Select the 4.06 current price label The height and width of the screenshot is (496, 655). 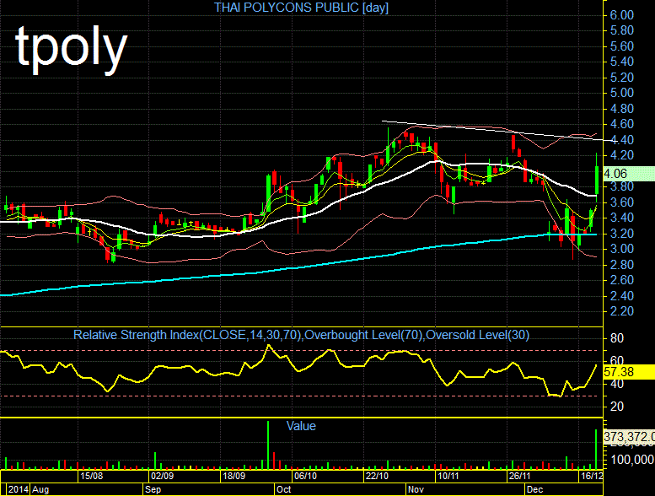629,174
